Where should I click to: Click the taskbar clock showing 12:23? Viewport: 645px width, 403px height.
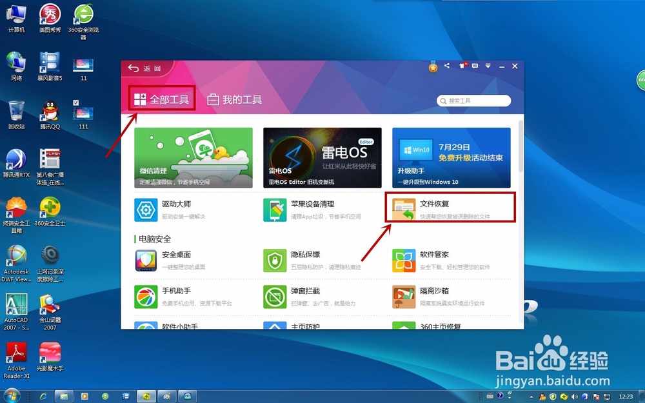coord(626,397)
